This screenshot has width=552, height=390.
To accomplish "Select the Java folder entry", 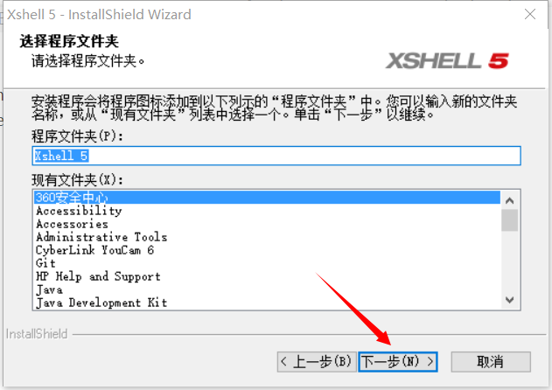I will [267, 289].
